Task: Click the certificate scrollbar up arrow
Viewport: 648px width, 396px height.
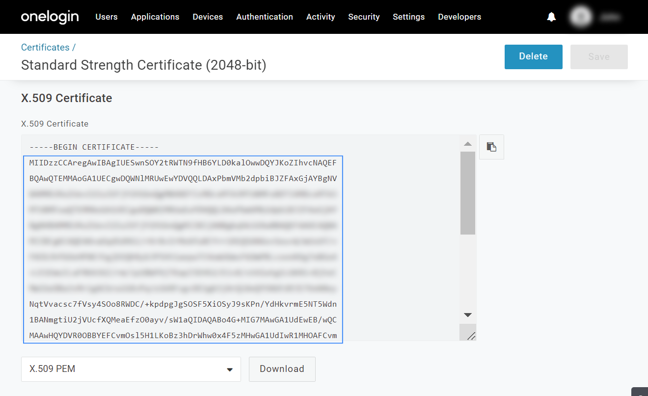Action: pos(468,144)
